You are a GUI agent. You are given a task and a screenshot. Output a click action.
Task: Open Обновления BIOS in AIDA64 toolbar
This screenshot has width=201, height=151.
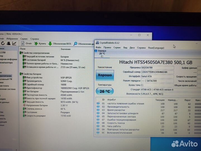pos(60,44)
